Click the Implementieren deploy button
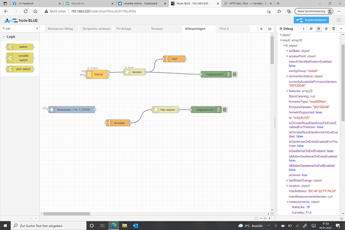The height and width of the screenshot is (230, 345). [312, 20]
